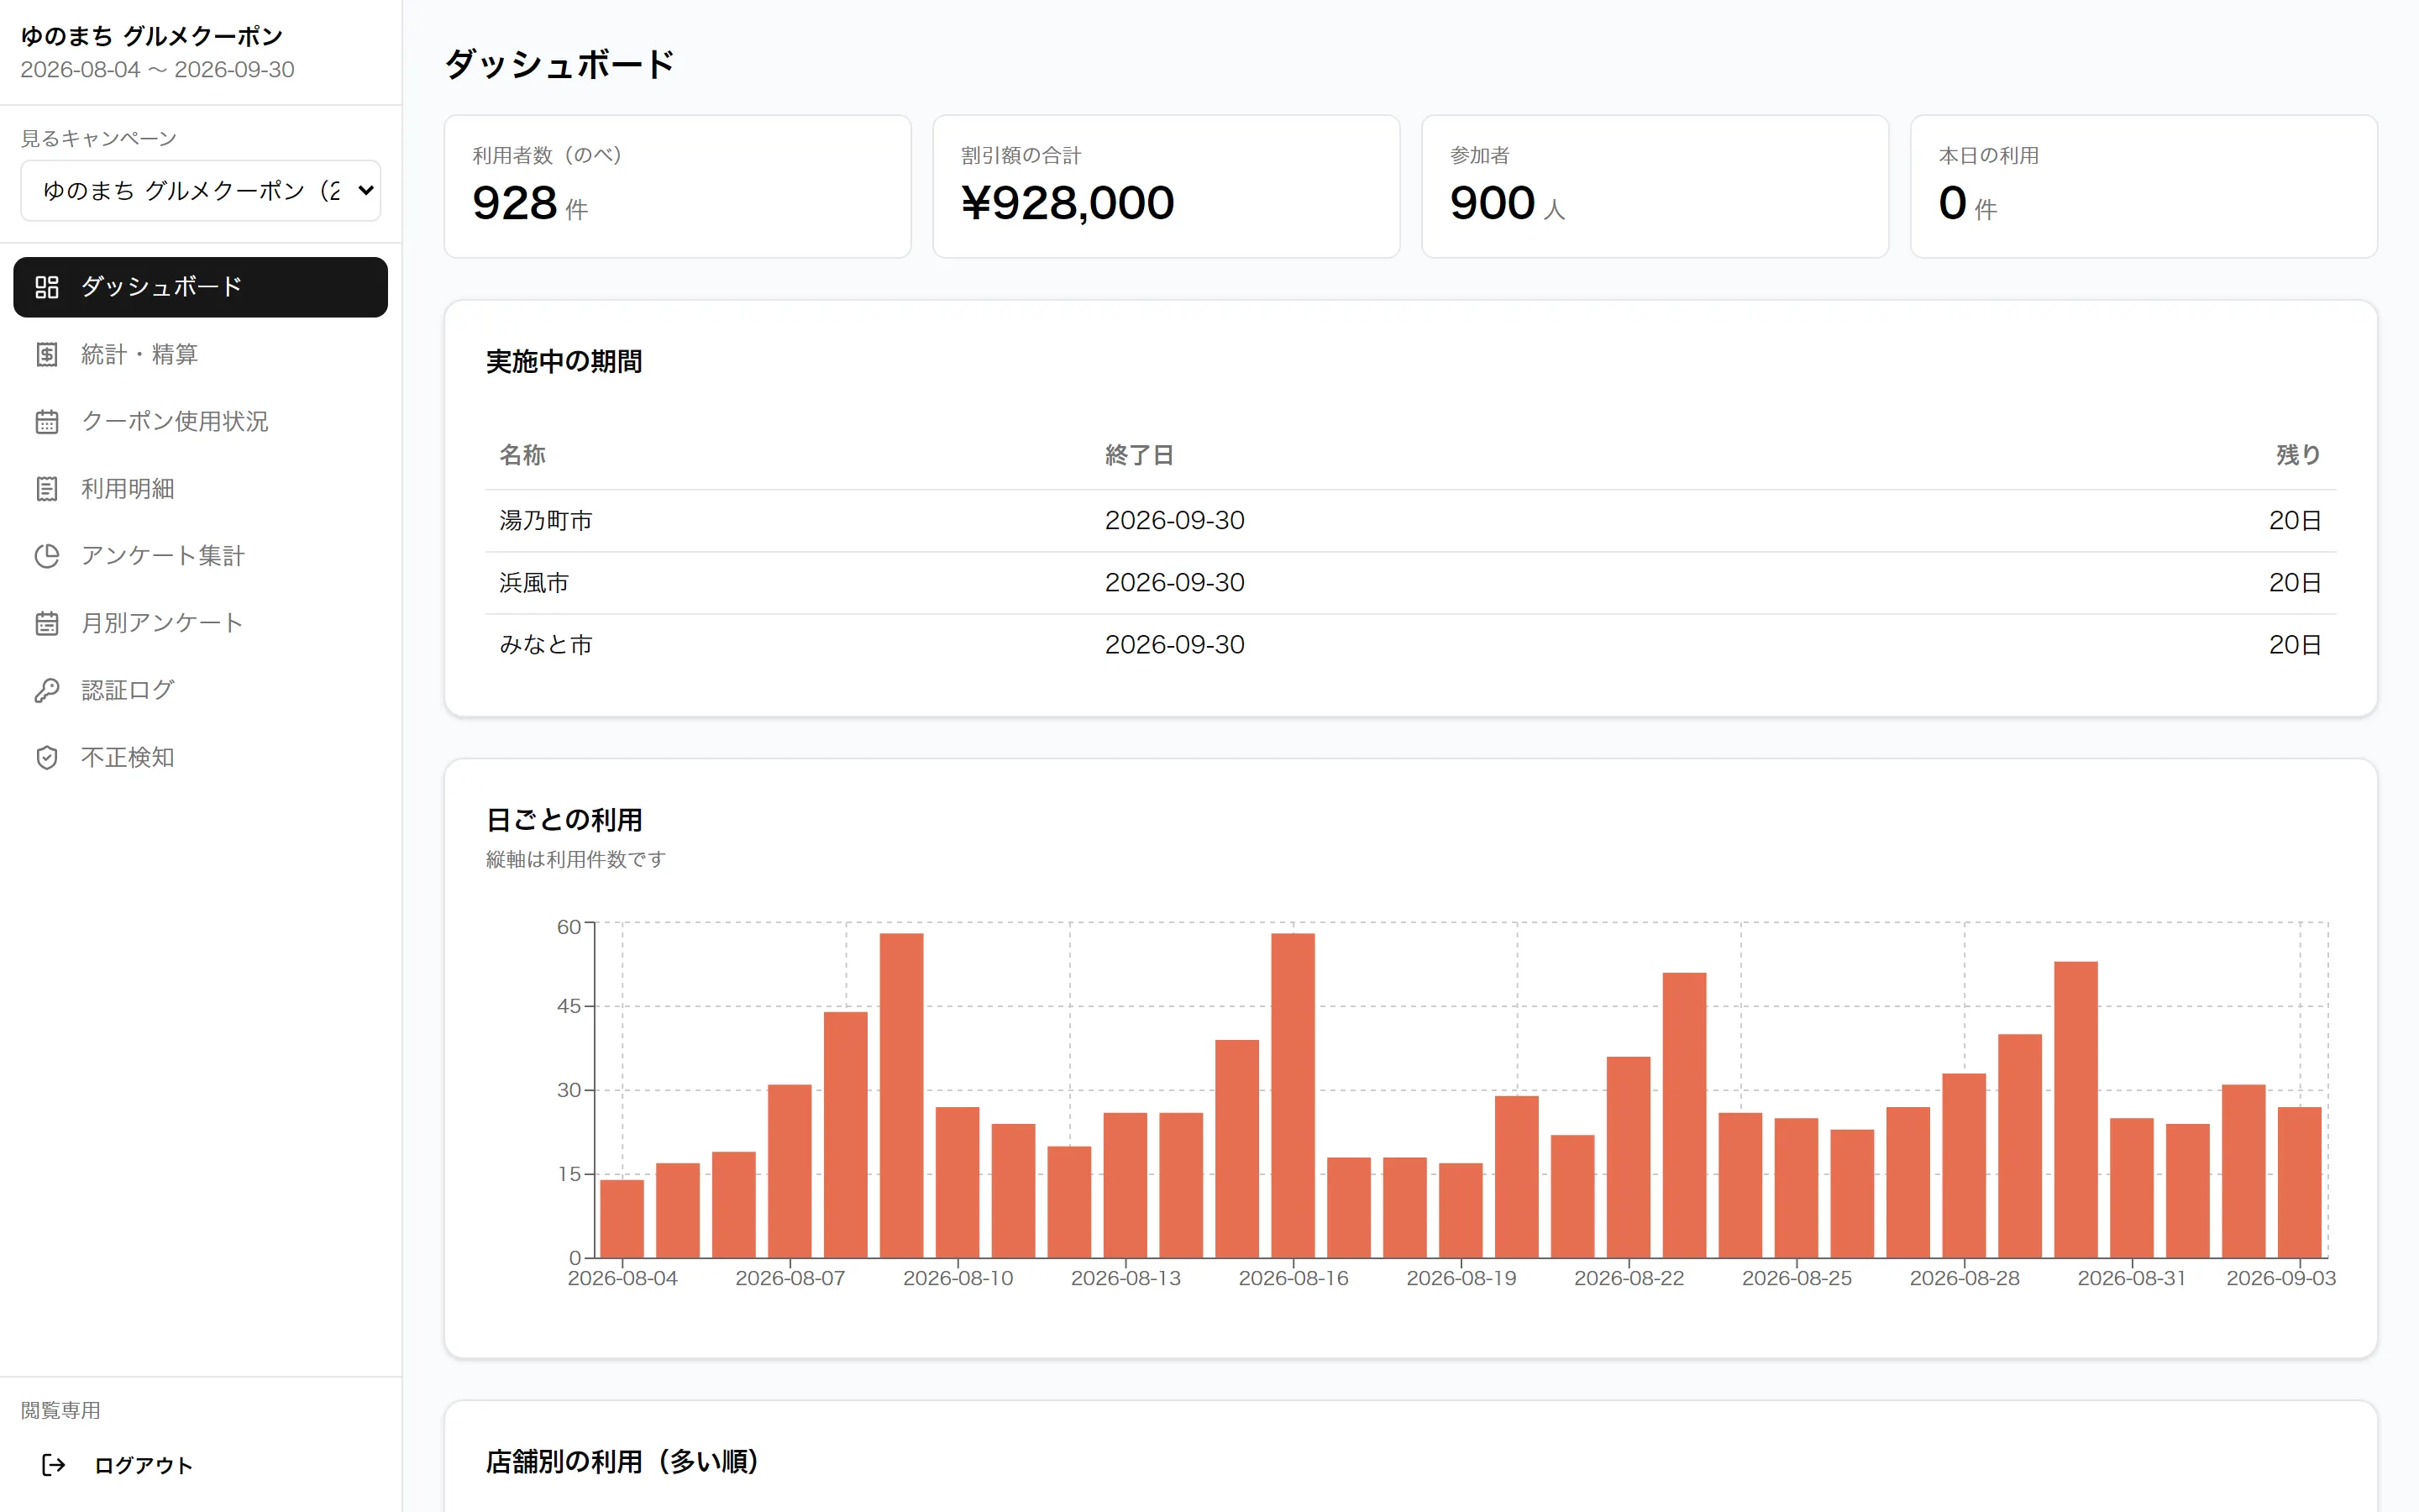Click the 不正検知 shield icon
This screenshot has height=1512, width=2419.
point(47,757)
